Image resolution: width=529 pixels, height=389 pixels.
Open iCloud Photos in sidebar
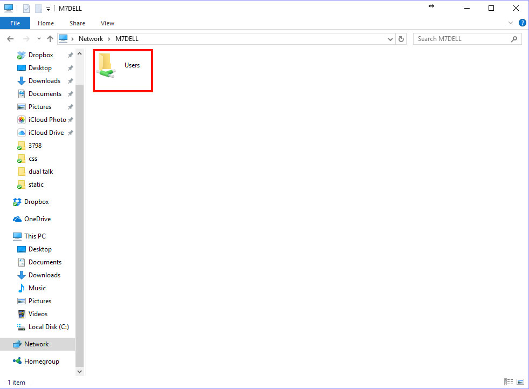pos(47,120)
